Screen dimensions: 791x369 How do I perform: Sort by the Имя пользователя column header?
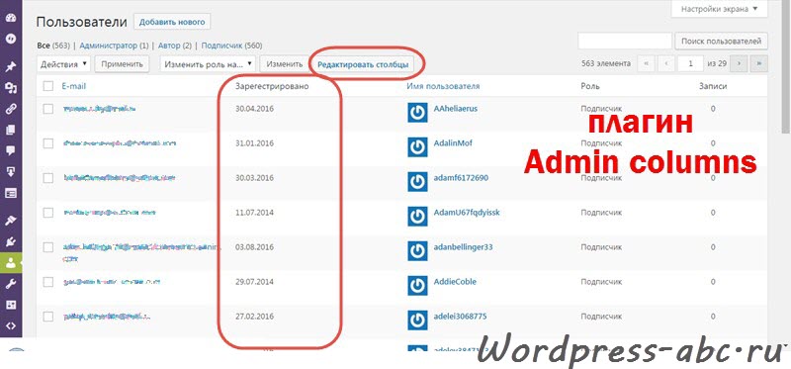coord(443,86)
